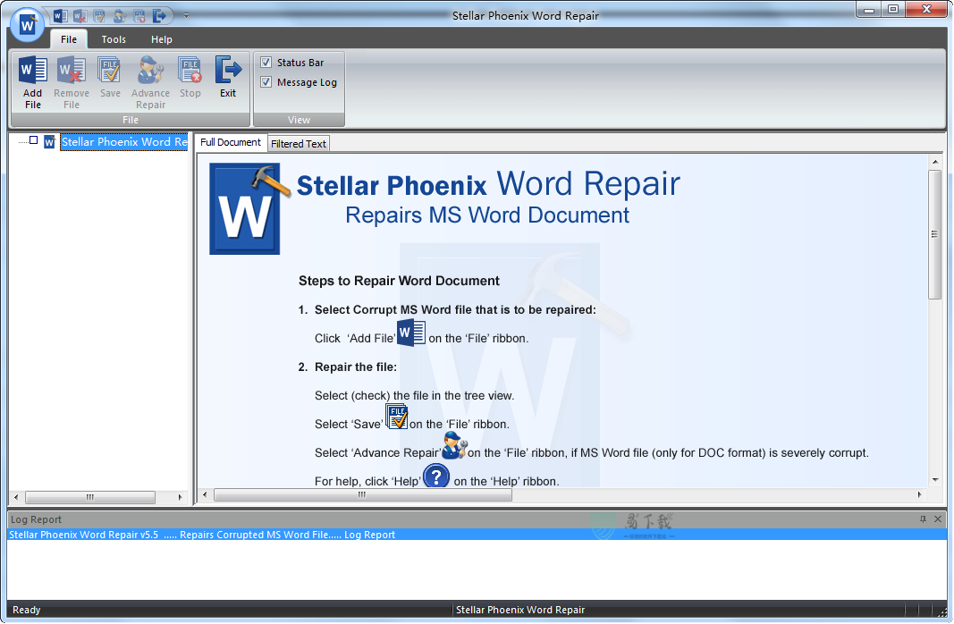954x624 pixels.
Task: Toggle the Status Bar checkbox
Action: coord(266,62)
